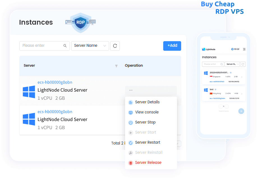Select Server Details from the operation menu
Image resolution: width=258 pixels, height=179 pixels.
click(x=148, y=102)
